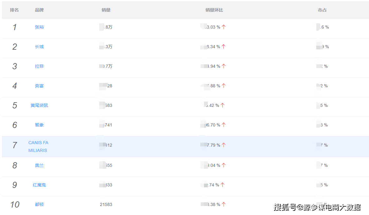Click the CANIS FAMILIARIS brand link

coord(38,146)
